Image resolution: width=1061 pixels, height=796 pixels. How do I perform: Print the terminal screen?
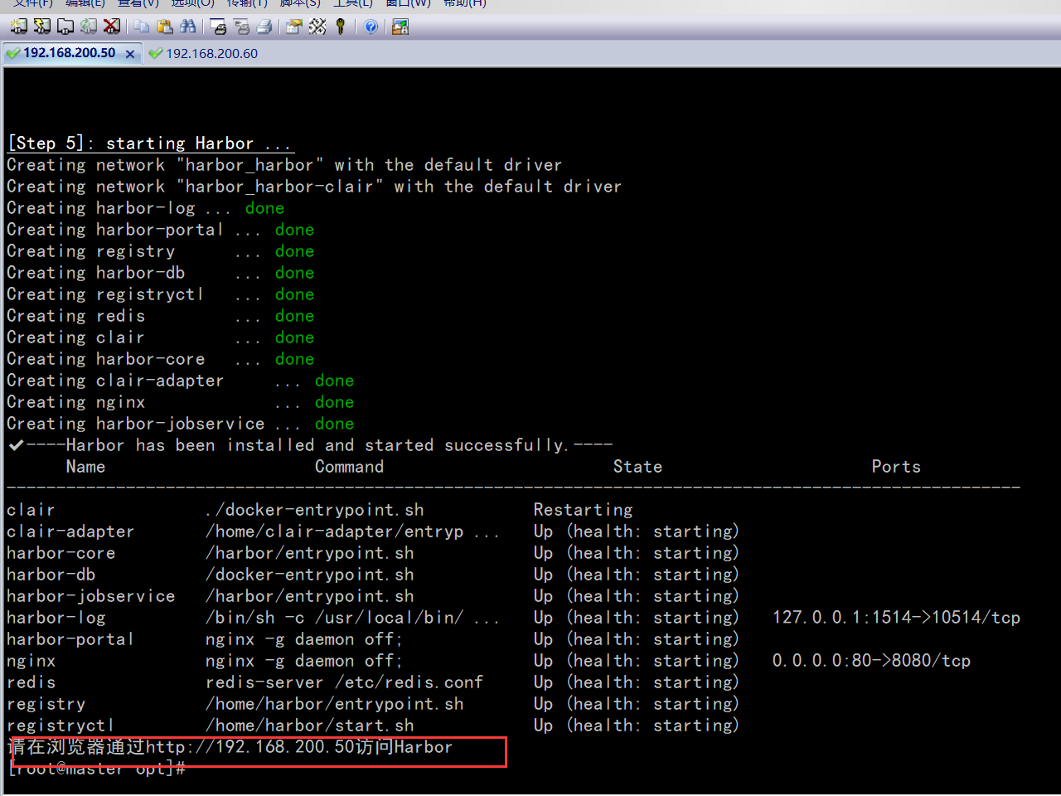point(264,26)
